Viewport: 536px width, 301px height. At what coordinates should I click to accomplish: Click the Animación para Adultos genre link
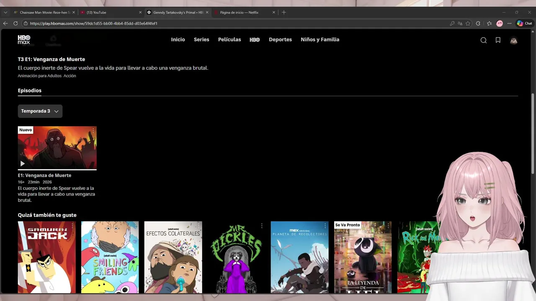point(39,76)
